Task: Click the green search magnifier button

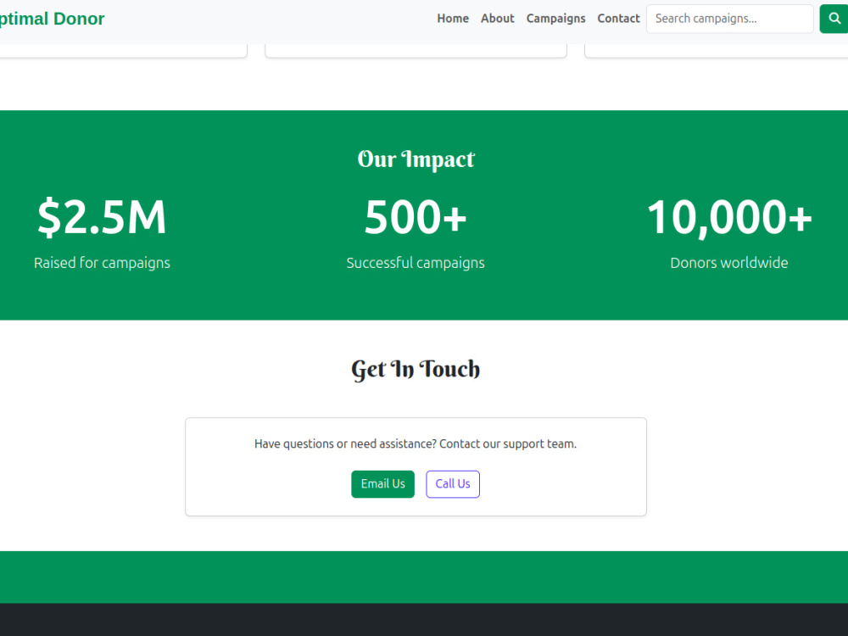Action: coord(834,19)
